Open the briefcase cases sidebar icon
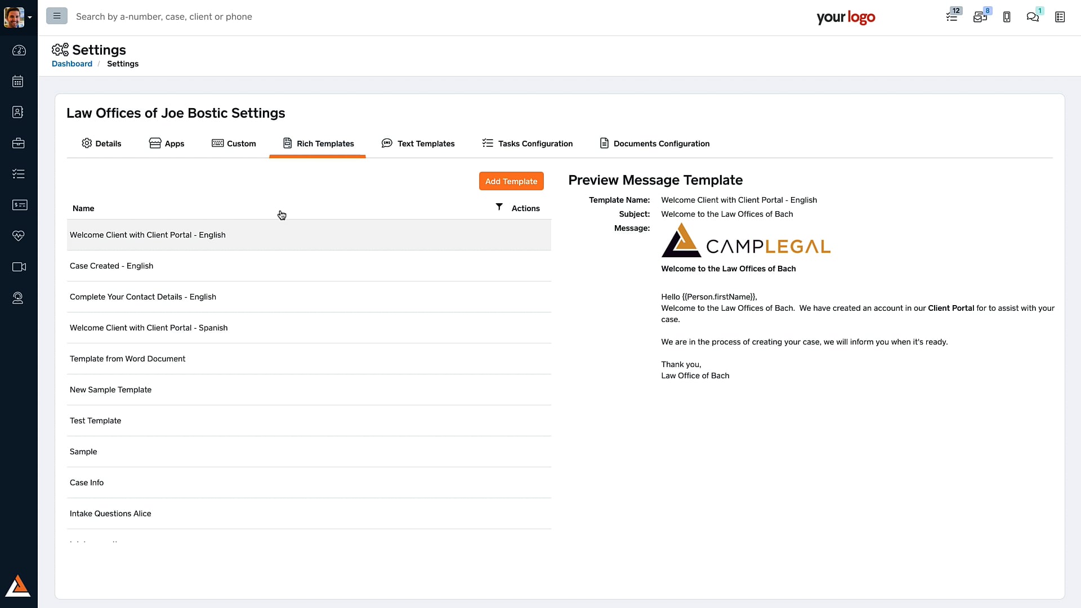This screenshot has height=608, width=1081. point(19,143)
